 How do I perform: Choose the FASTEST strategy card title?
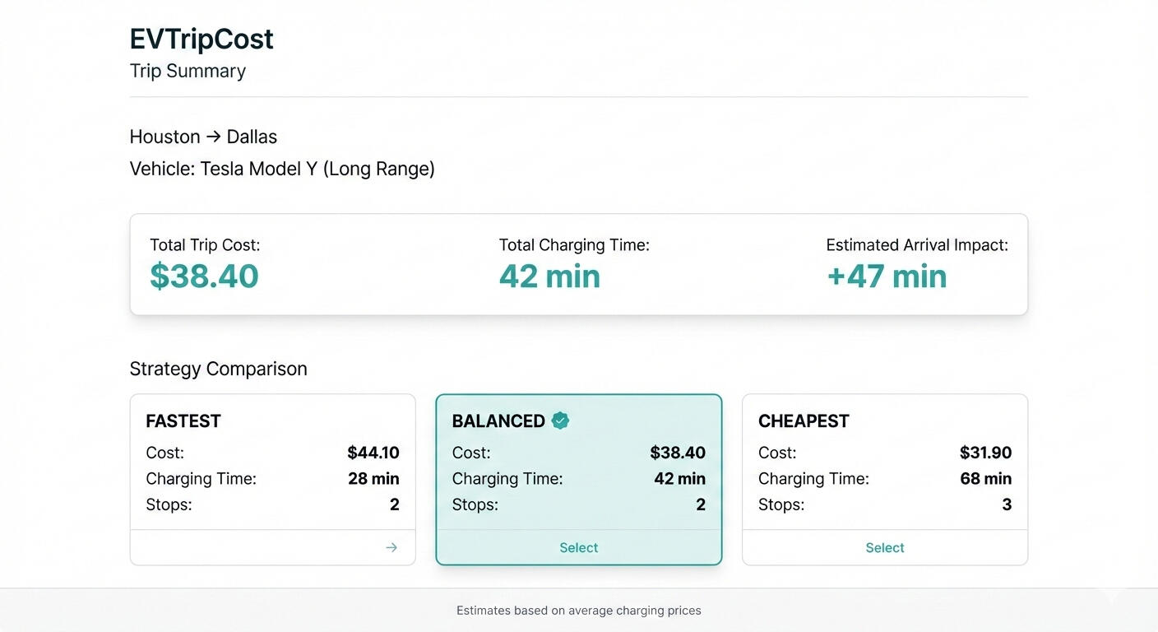(183, 421)
